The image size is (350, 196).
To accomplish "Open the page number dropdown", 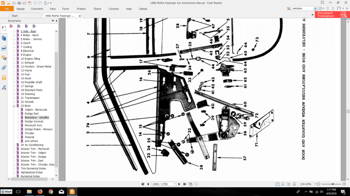I will [175, 184].
